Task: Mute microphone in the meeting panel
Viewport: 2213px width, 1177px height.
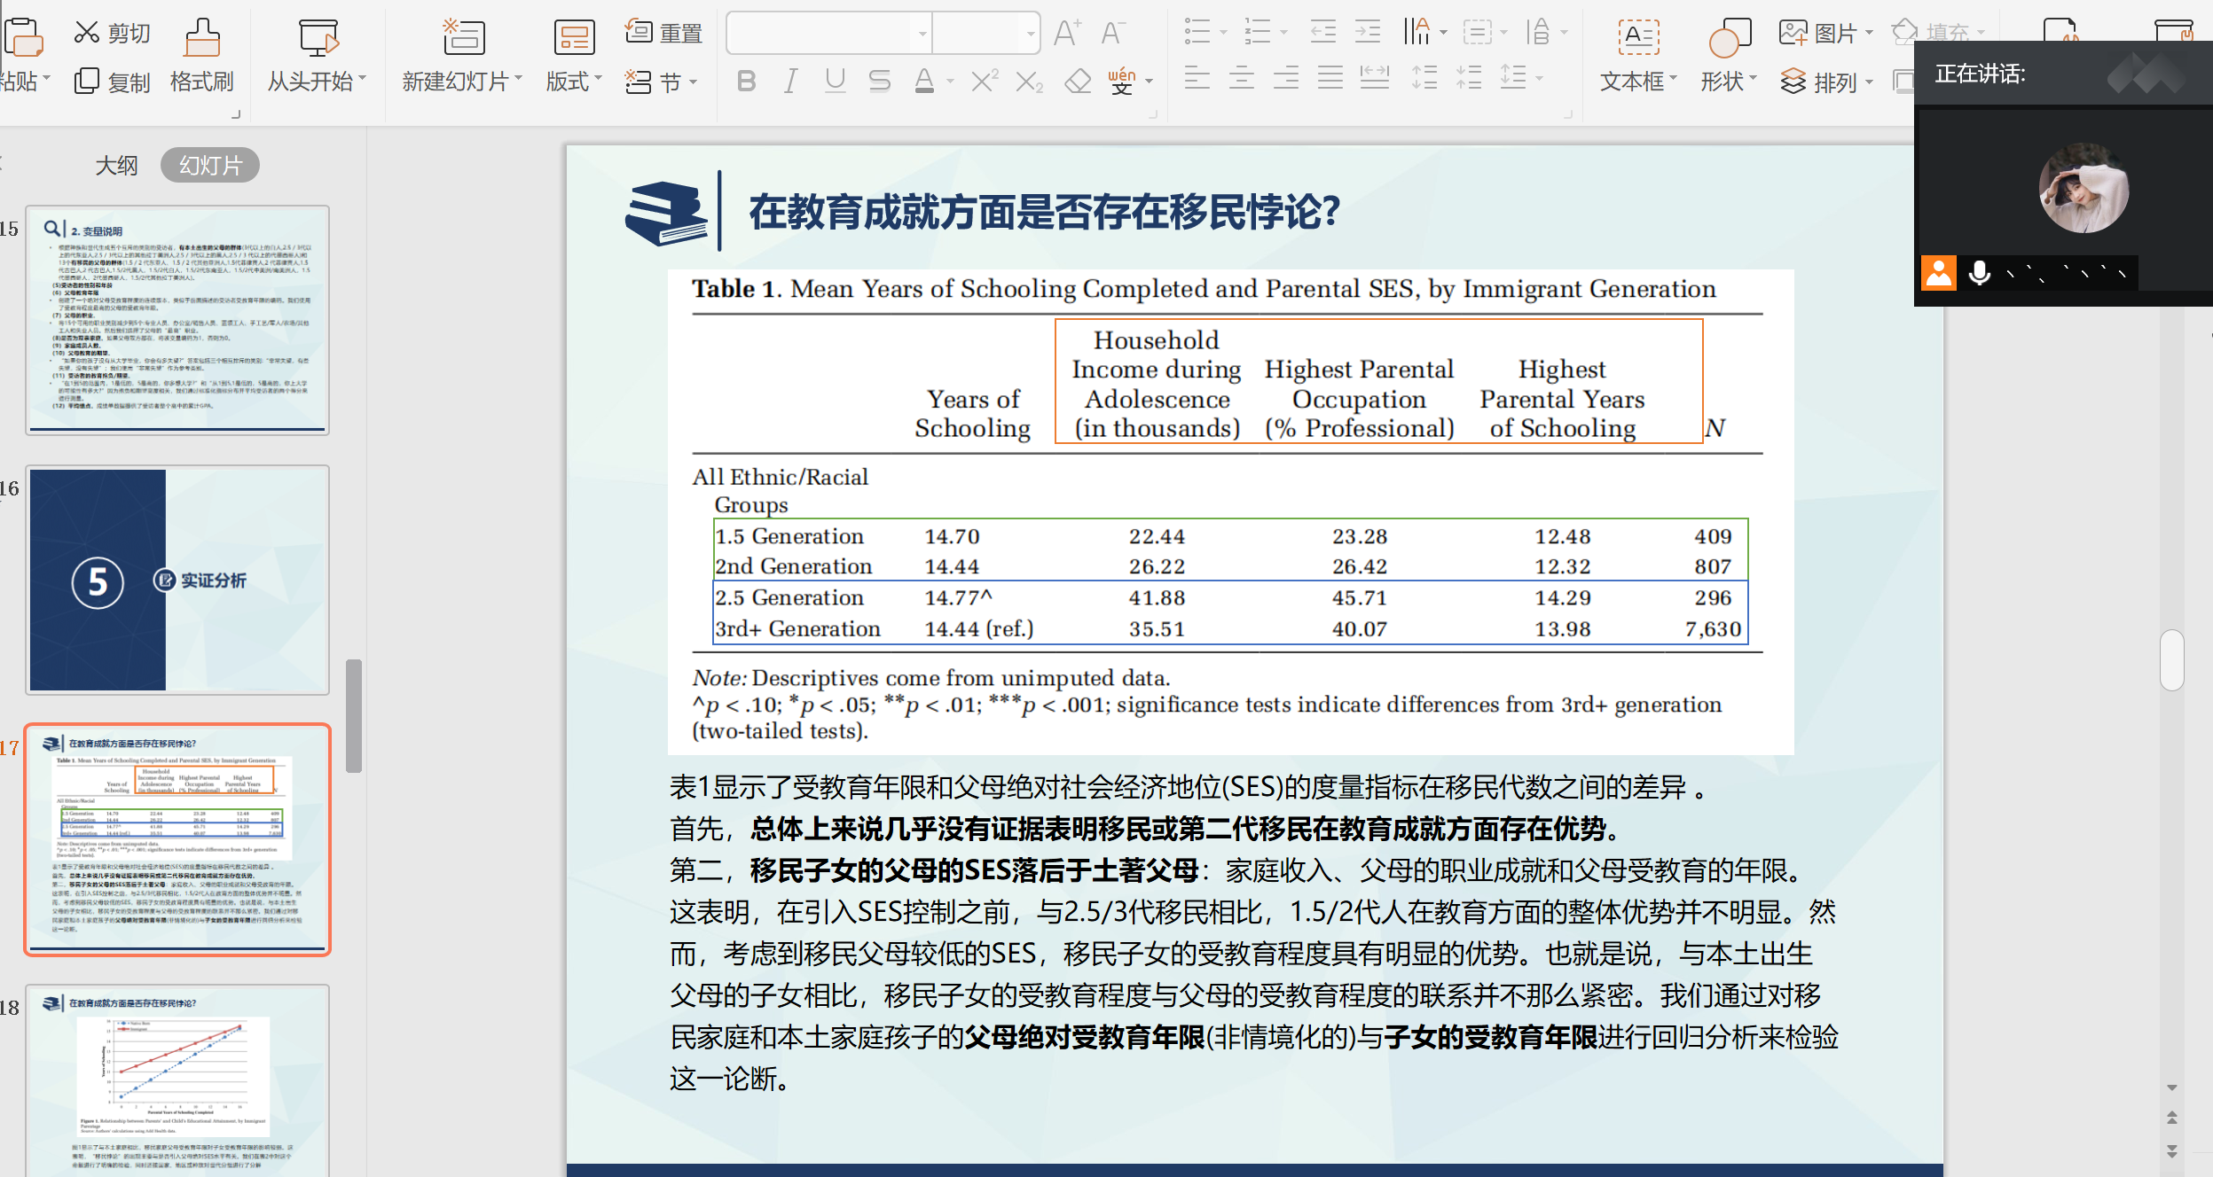Action: click(1979, 273)
